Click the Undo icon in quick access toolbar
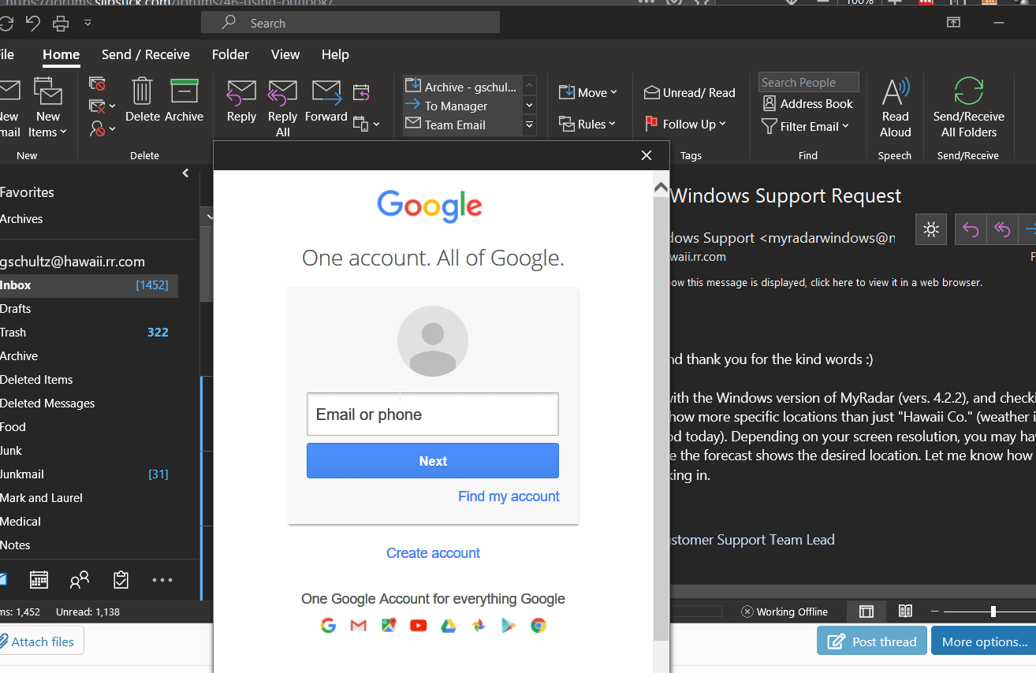The width and height of the screenshot is (1036, 673). (33, 23)
